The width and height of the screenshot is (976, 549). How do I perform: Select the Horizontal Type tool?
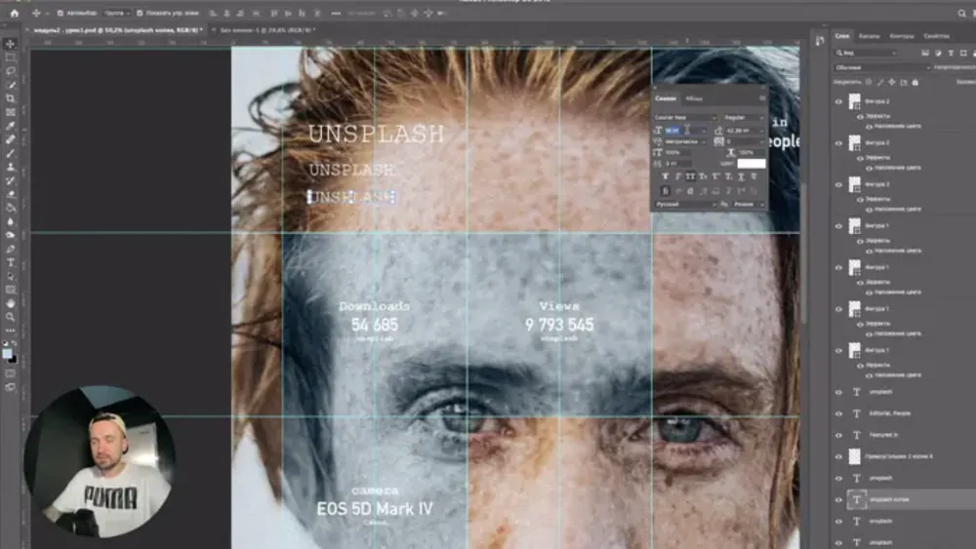(10, 262)
